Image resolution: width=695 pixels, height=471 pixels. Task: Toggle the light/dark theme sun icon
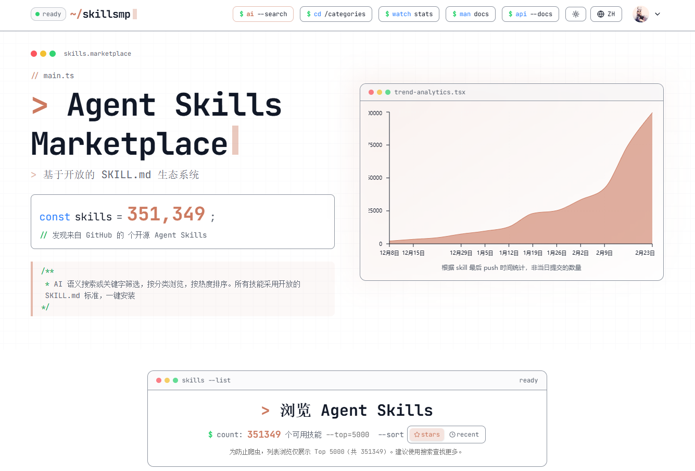(575, 14)
